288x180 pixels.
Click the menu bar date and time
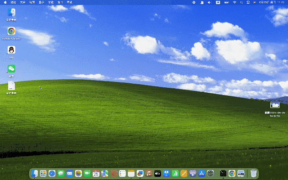click(272, 2)
